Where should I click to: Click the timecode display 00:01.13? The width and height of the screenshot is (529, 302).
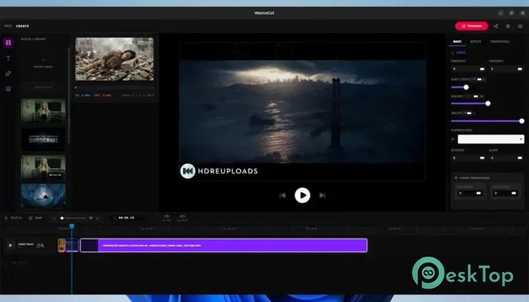pyautogui.click(x=126, y=217)
